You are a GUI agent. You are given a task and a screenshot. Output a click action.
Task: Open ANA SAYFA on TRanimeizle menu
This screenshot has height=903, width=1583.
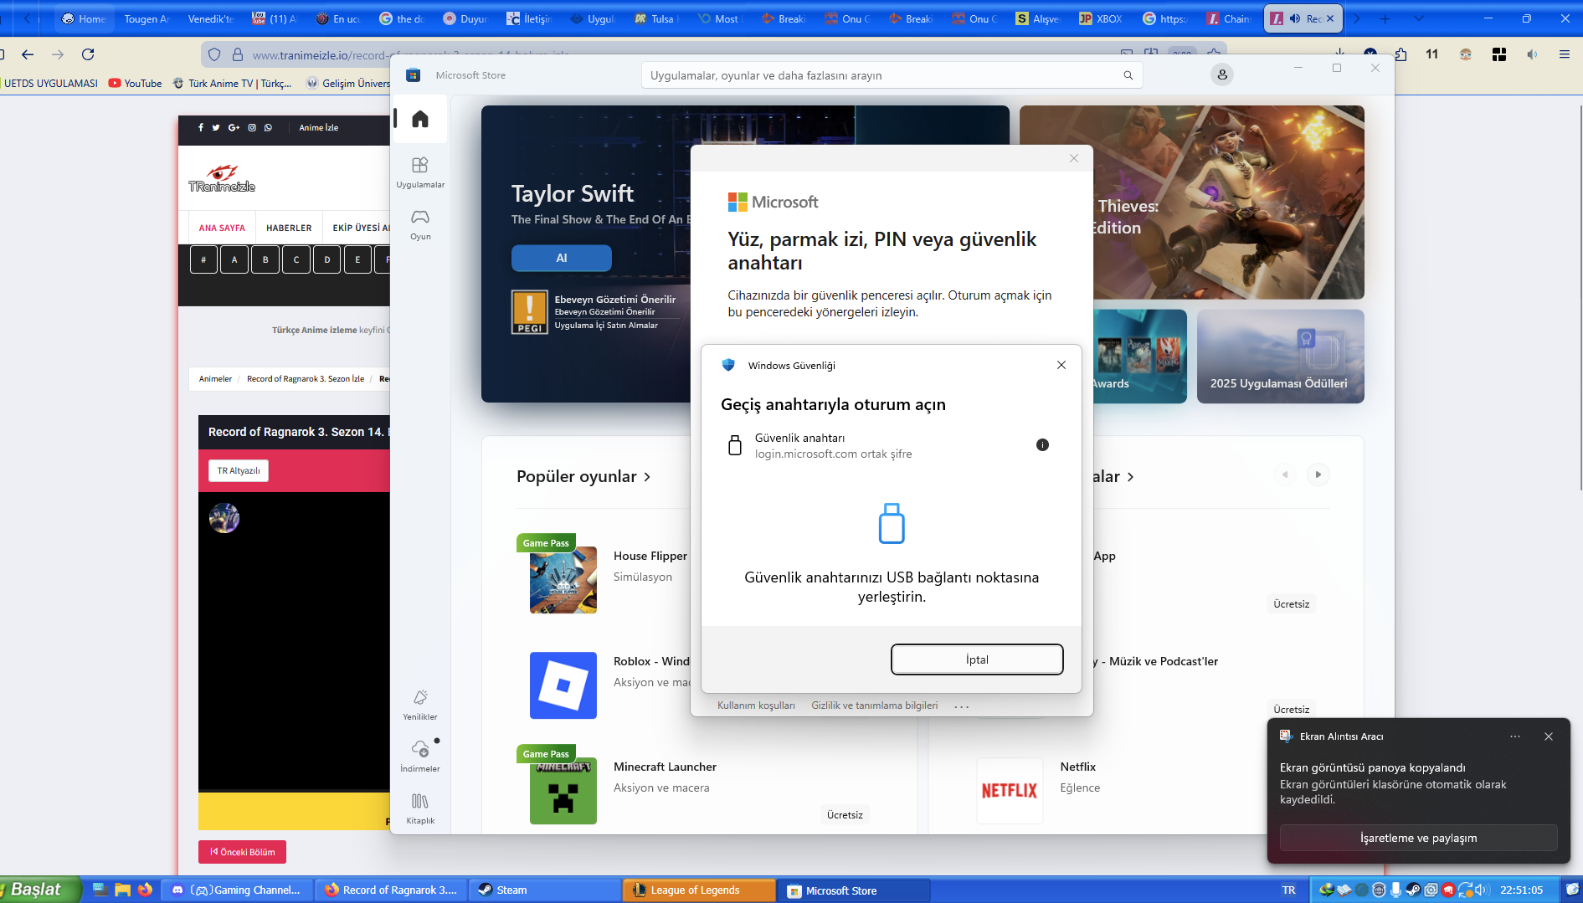[x=222, y=228]
